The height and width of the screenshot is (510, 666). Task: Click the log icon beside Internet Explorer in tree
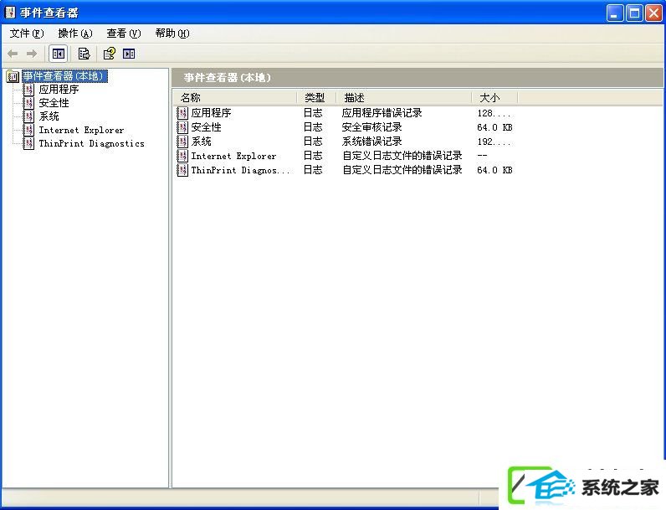29,130
